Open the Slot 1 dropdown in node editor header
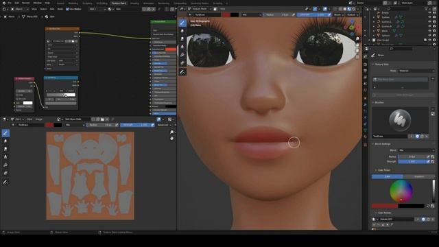 pyautogui.click(x=97, y=9)
